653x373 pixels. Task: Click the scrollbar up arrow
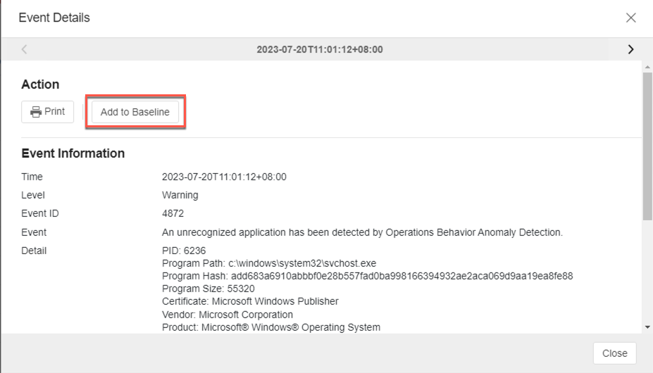[647, 67]
